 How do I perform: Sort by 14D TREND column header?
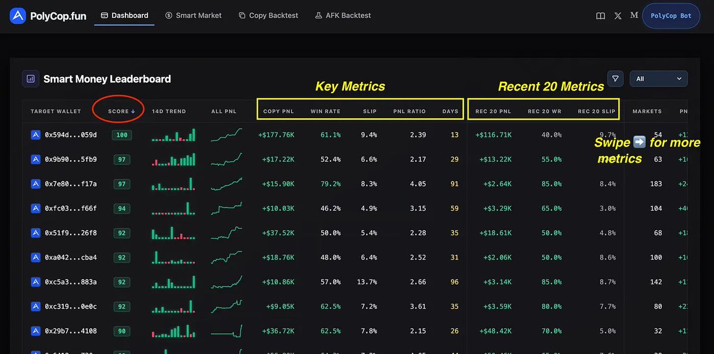169,111
